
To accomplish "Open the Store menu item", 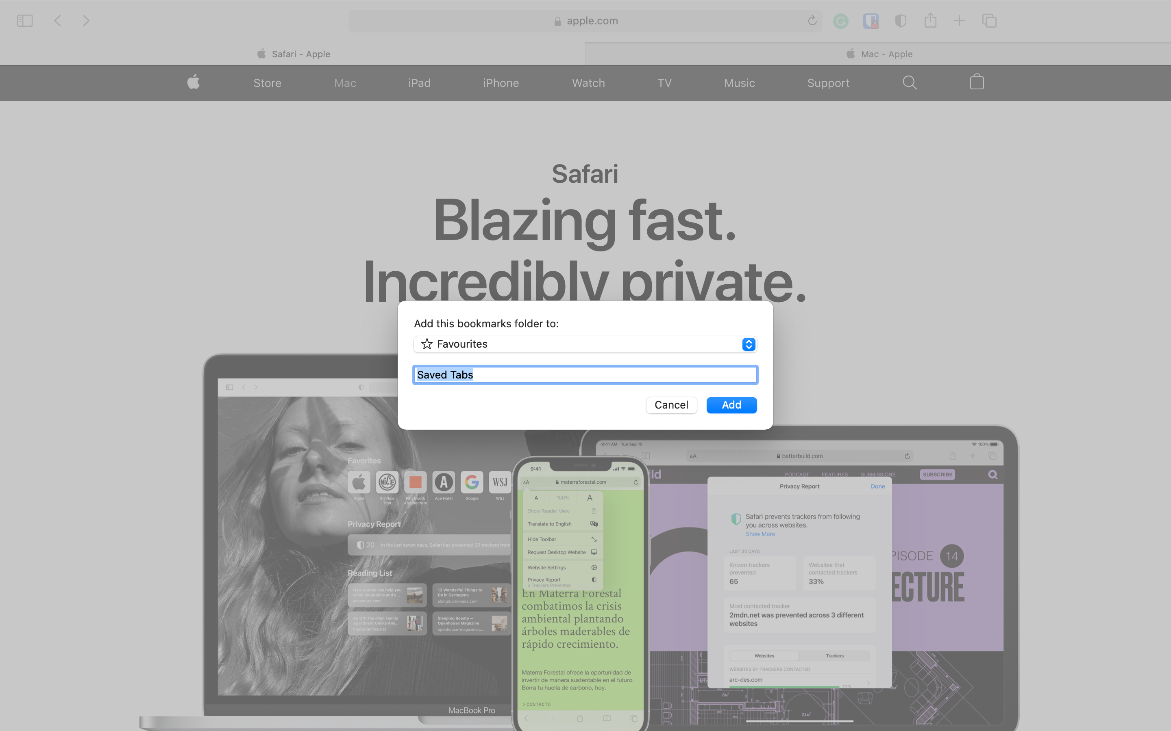I will 267,82.
